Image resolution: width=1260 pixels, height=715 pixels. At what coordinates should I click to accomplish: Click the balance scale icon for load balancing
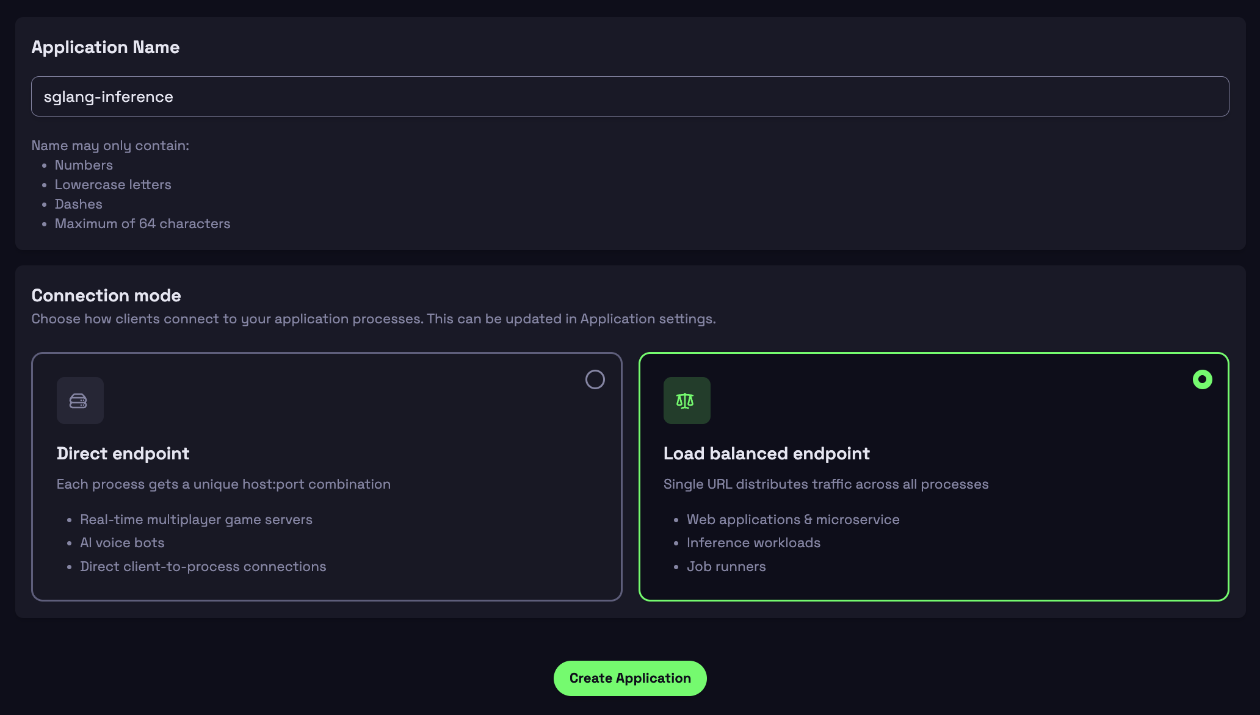pos(686,400)
